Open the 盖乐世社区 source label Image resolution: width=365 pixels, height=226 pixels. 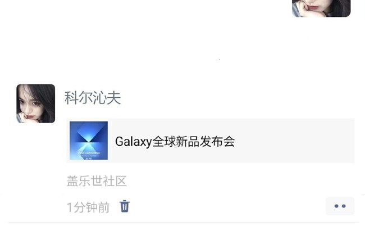point(97,181)
